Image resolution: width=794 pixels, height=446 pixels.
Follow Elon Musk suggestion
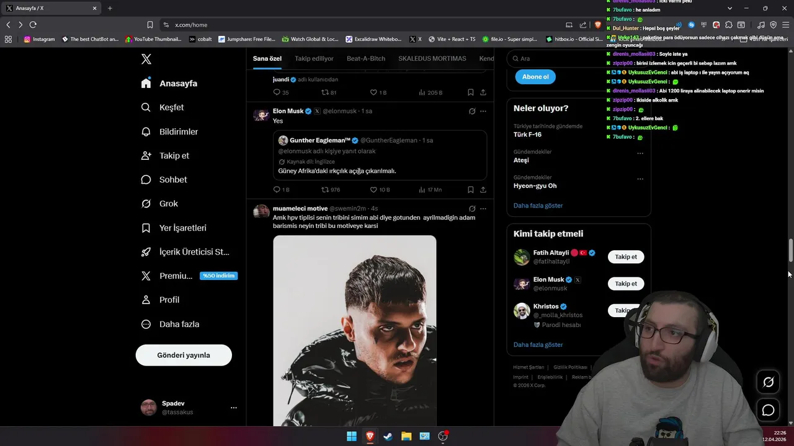click(626, 284)
